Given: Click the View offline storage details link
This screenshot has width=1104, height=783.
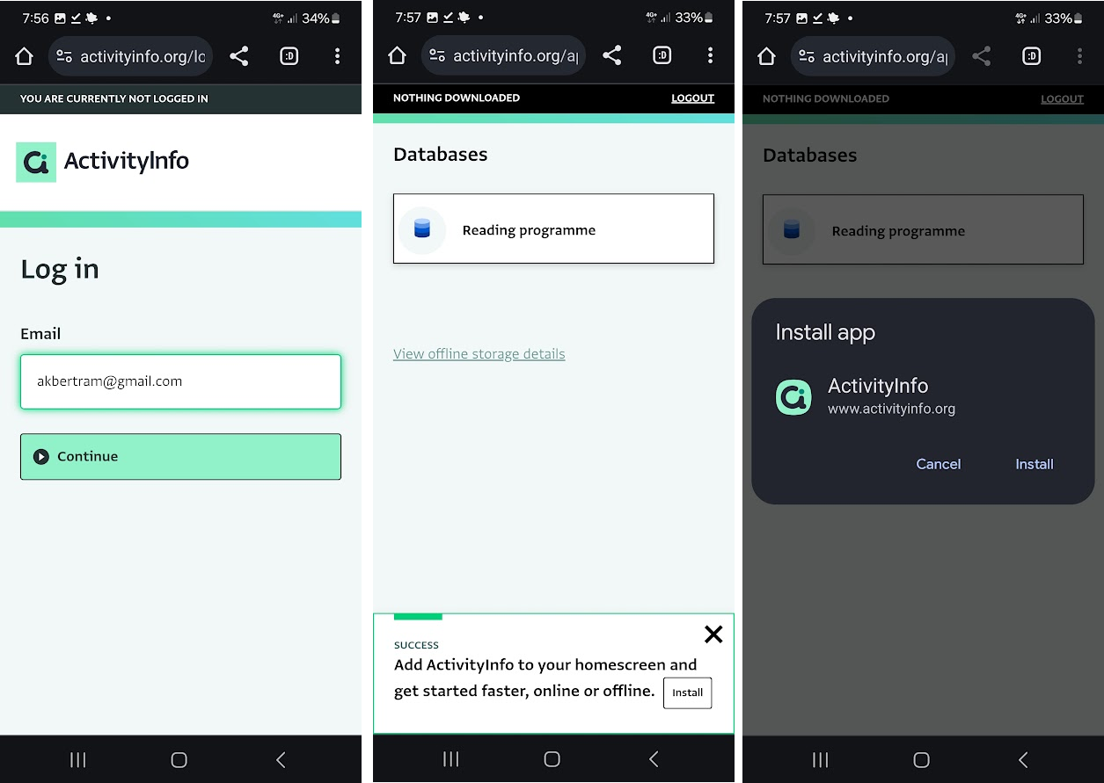Looking at the screenshot, I should 479,354.
